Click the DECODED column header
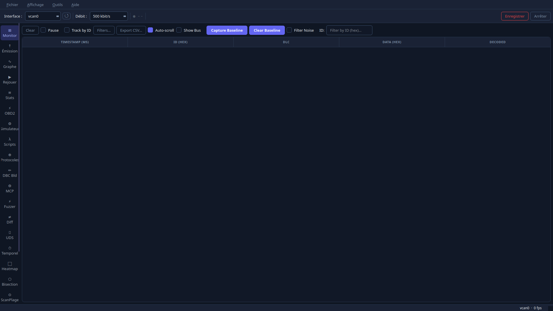 [497, 42]
